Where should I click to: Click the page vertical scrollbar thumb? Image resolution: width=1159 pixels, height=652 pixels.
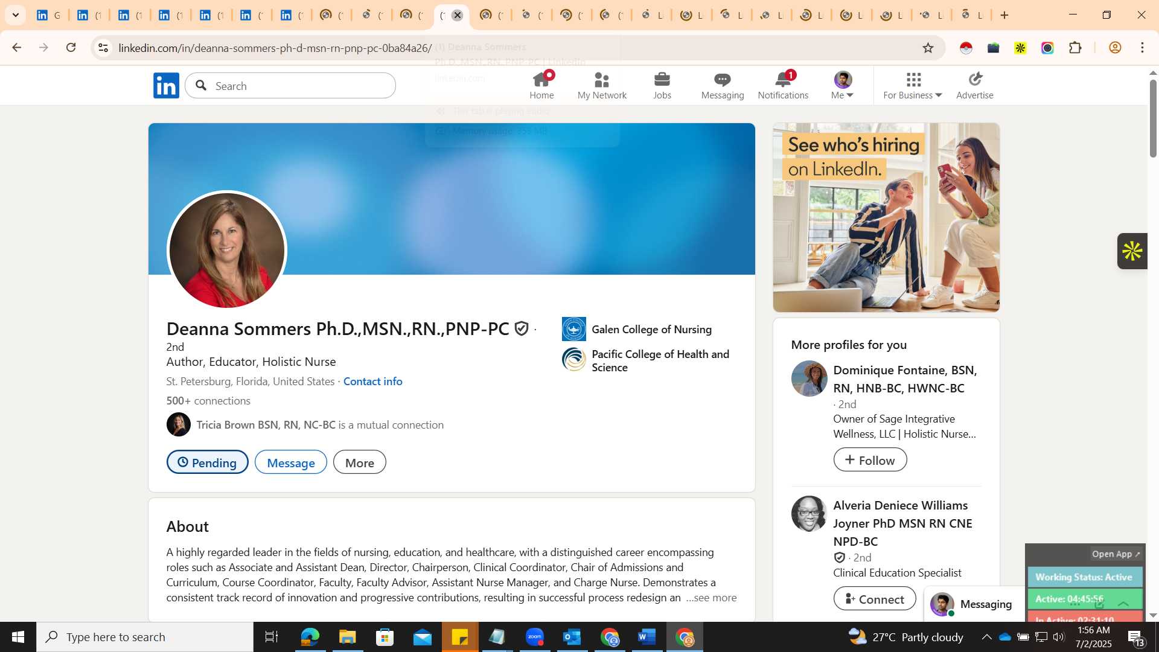pyautogui.click(x=1152, y=118)
